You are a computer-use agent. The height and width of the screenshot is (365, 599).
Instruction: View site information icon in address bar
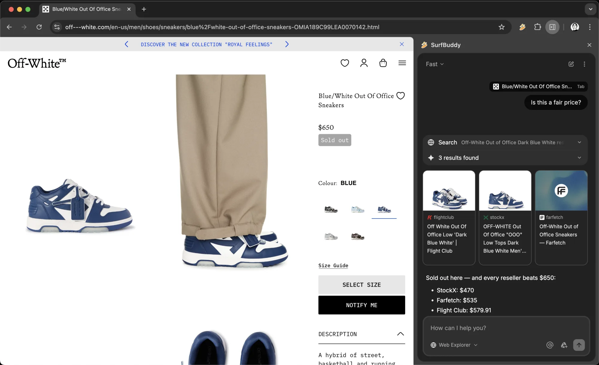(57, 27)
